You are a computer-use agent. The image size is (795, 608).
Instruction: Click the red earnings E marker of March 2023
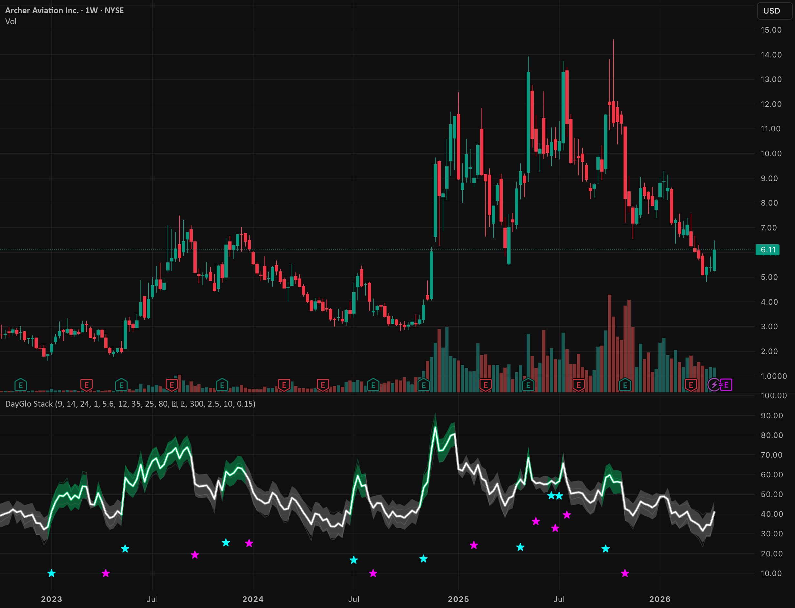point(87,385)
